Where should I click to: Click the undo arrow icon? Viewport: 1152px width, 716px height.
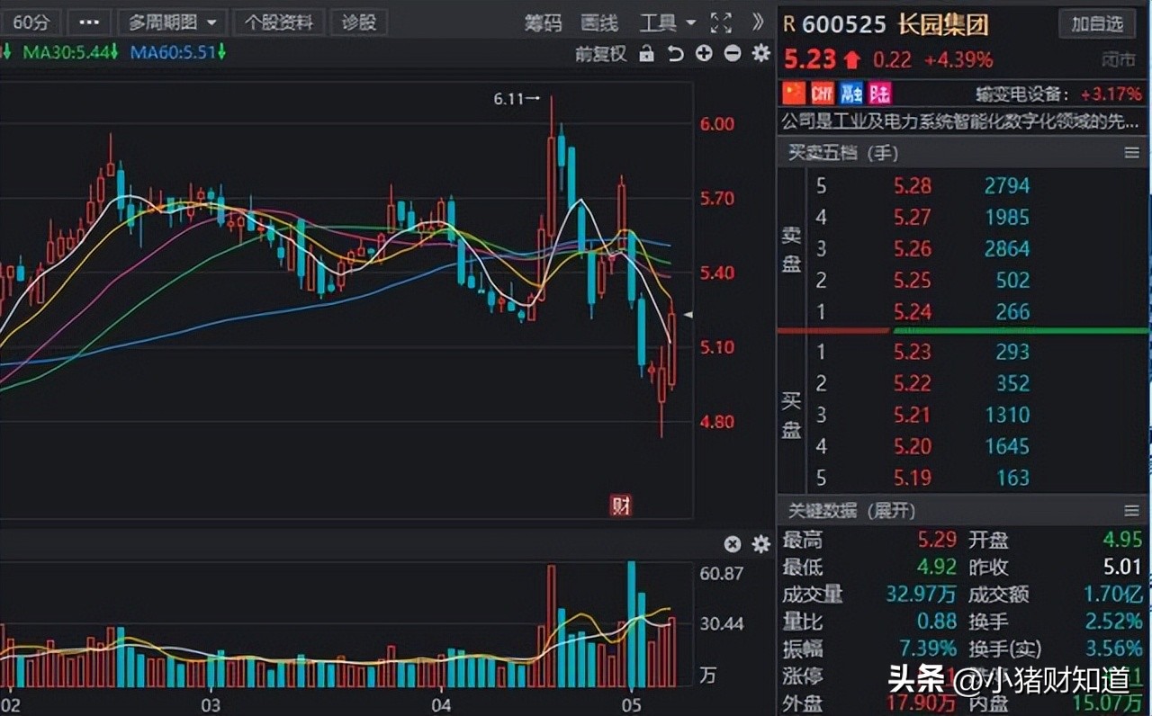(675, 54)
